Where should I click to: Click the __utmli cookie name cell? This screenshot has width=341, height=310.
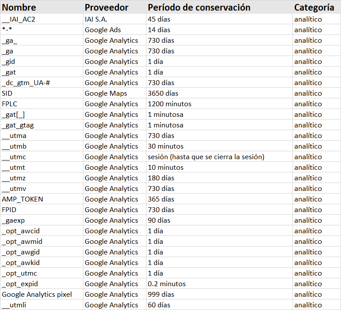coord(14,305)
